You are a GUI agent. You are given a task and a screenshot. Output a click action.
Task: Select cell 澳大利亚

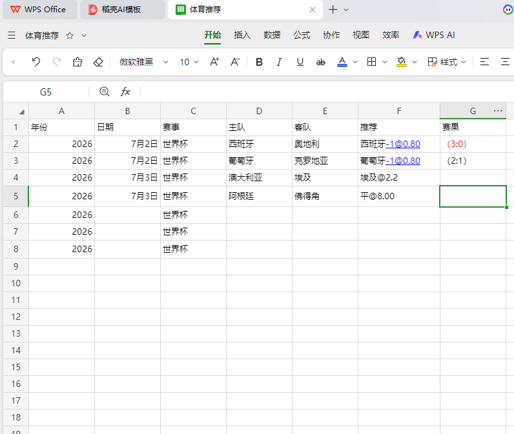tap(259, 177)
